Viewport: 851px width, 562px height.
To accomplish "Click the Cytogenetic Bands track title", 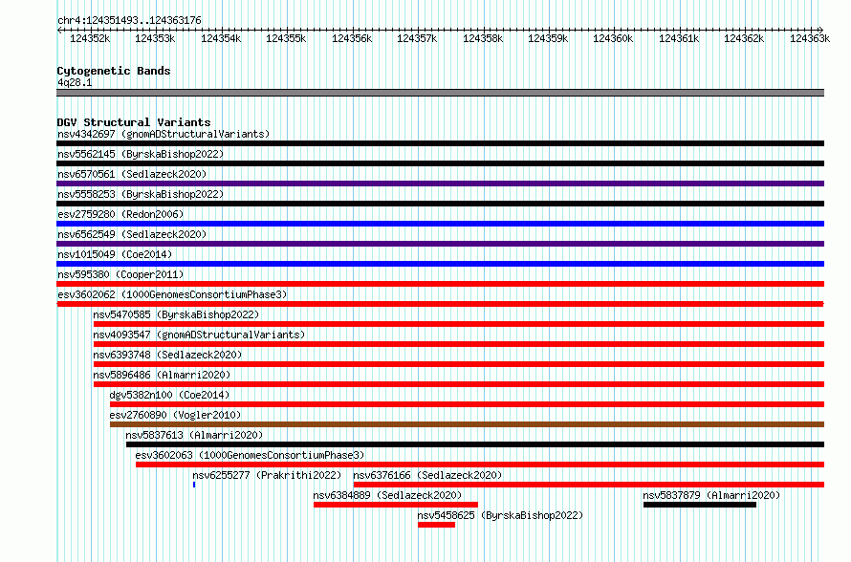I will click(x=114, y=71).
